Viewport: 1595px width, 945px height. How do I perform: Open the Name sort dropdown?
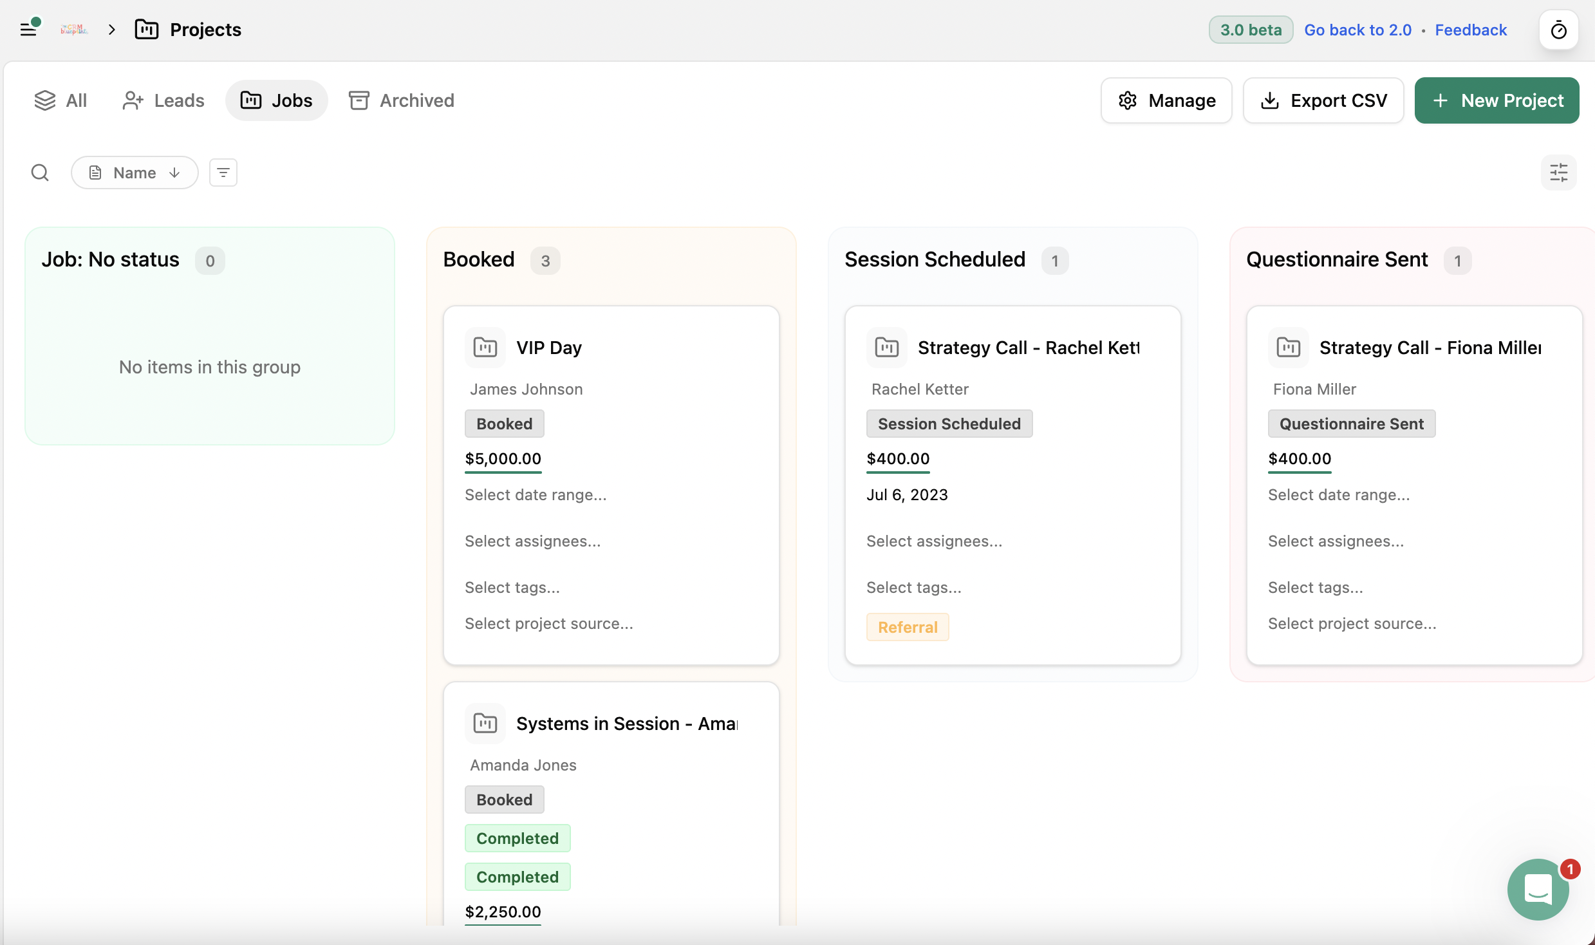pyautogui.click(x=135, y=173)
